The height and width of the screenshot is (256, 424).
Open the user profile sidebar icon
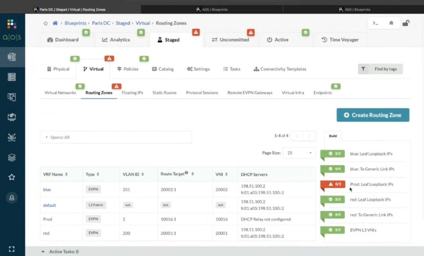pyautogui.click(x=12, y=198)
